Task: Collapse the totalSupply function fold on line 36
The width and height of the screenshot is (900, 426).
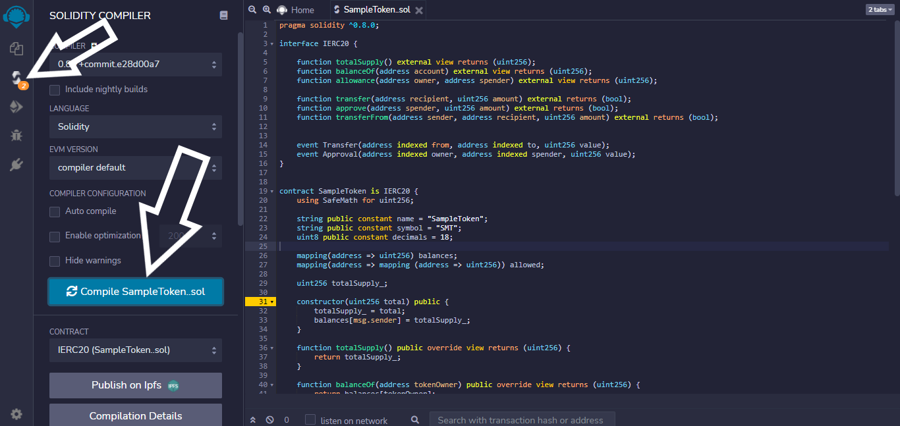Action: pos(272,348)
